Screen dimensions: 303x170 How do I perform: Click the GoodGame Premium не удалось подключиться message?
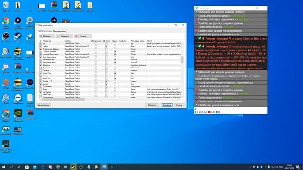226,83
